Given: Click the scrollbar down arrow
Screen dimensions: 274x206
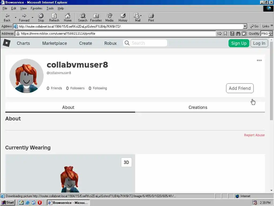Looking at the screenshot, I should point(271,190).
